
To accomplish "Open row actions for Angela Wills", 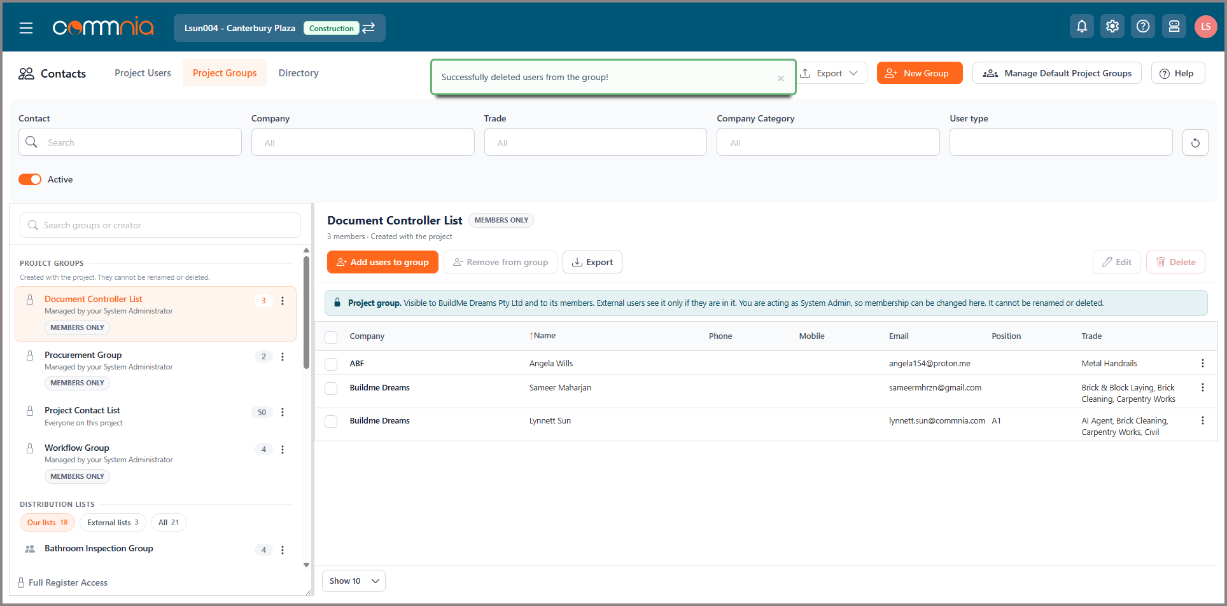I will pyautogui.click(x=1203, y=363).
